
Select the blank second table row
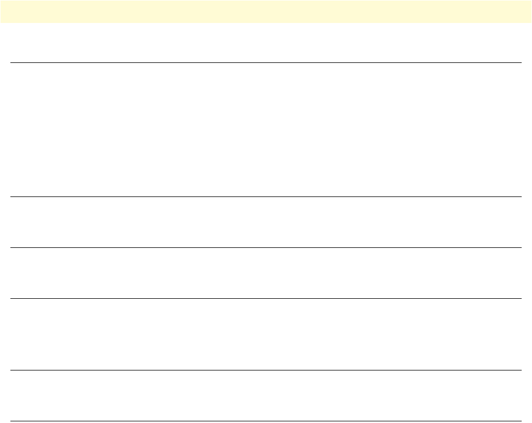click(x=266, y=222)
